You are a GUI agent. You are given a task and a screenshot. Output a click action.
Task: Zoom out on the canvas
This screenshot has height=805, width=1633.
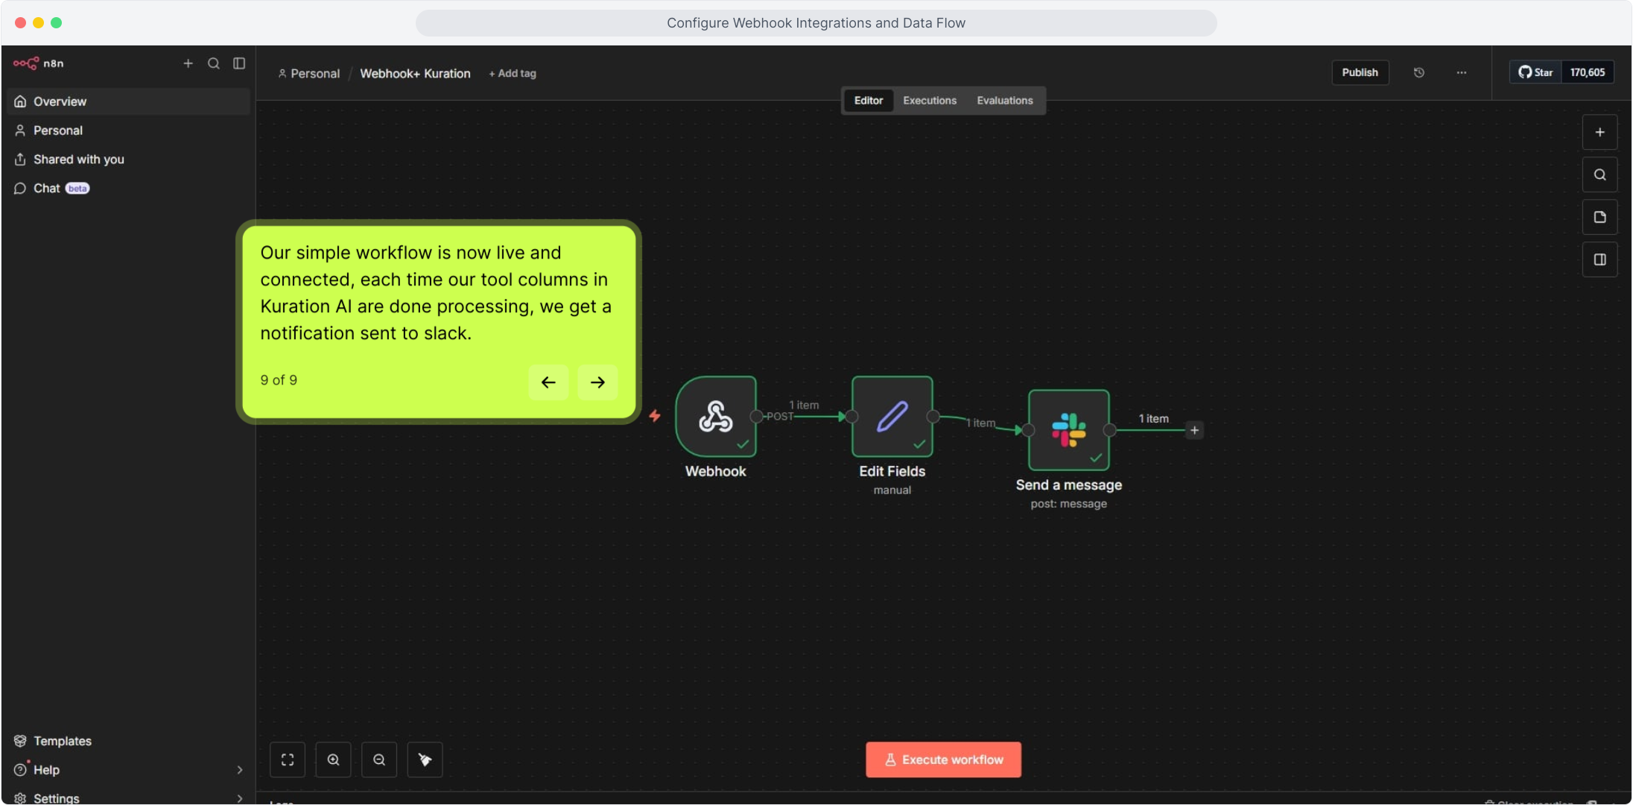[x=379, y=760]
